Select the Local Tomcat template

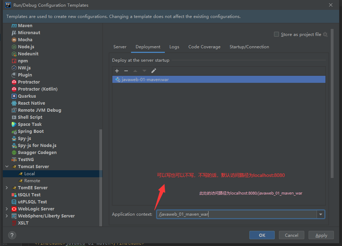52,174
